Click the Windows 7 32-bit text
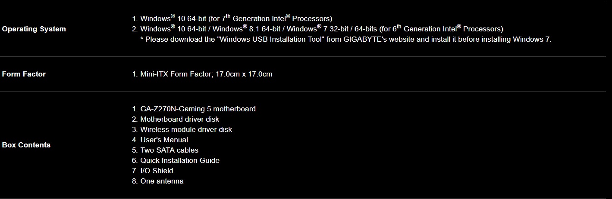Screen dimensions: 612x199 [317, 29]
